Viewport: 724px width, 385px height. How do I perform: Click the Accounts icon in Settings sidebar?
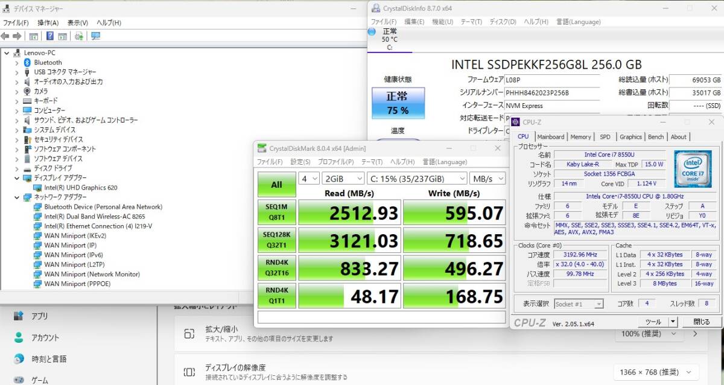point(19,337)
